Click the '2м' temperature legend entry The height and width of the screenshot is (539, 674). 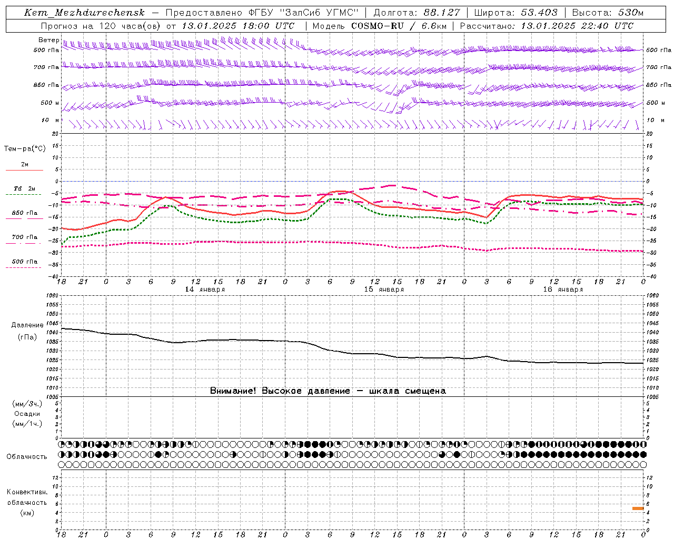[x=25, y=165]
